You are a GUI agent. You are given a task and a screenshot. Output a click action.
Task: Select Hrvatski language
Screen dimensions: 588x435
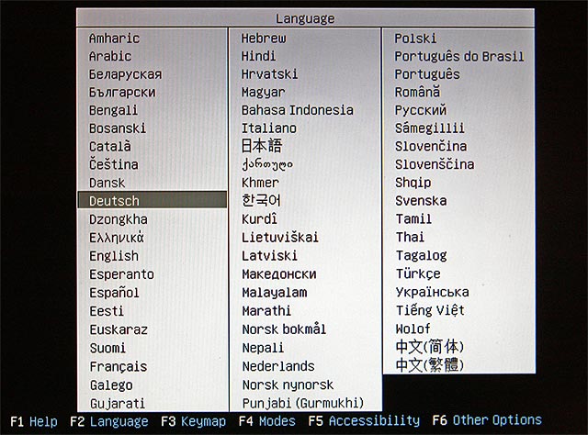click(269, 74)
